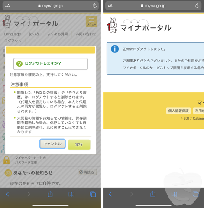Tap the rabbit mascot logo on left screen
The width and height of the screenshot is (204, 208).
coord(6,22)
